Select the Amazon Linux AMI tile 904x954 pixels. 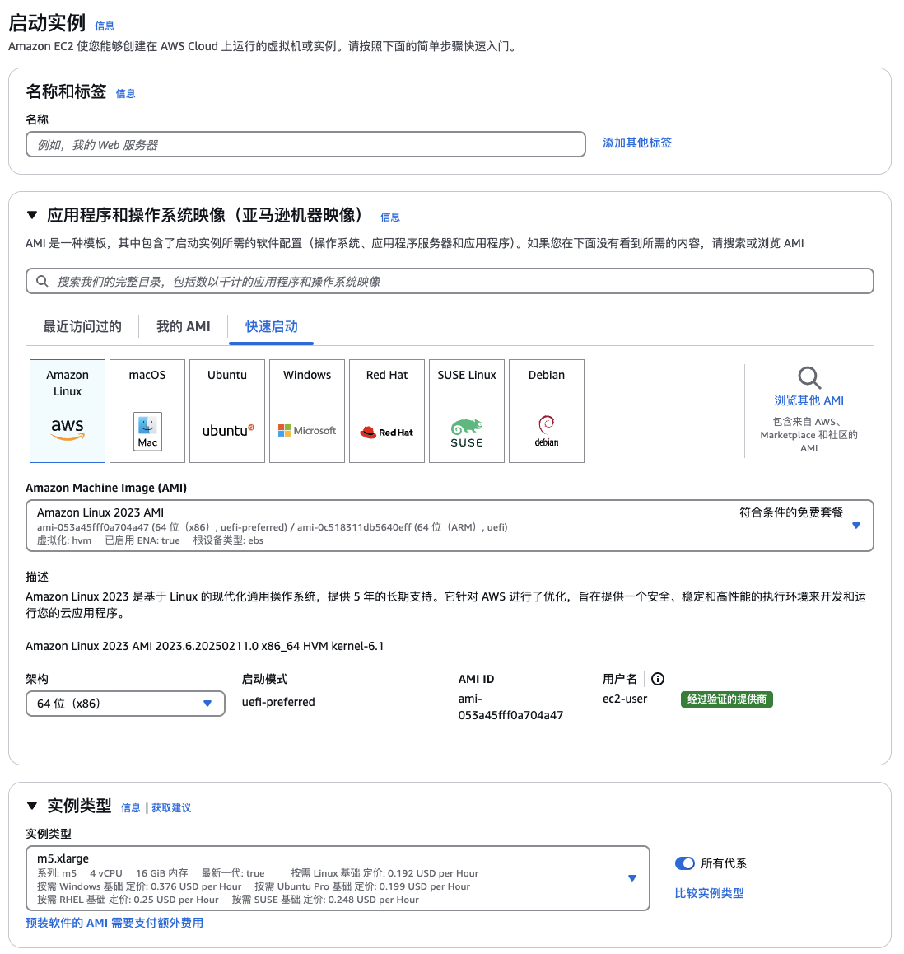[68, 411]
